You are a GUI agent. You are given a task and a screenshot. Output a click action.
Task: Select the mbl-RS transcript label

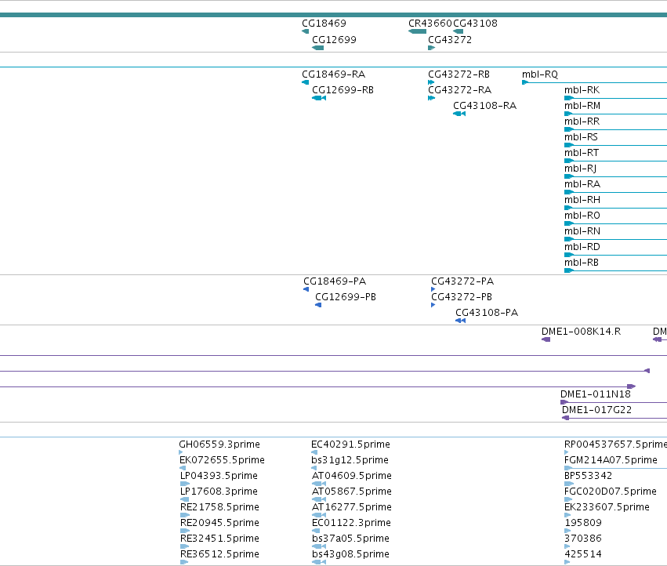tap(581, 137)
